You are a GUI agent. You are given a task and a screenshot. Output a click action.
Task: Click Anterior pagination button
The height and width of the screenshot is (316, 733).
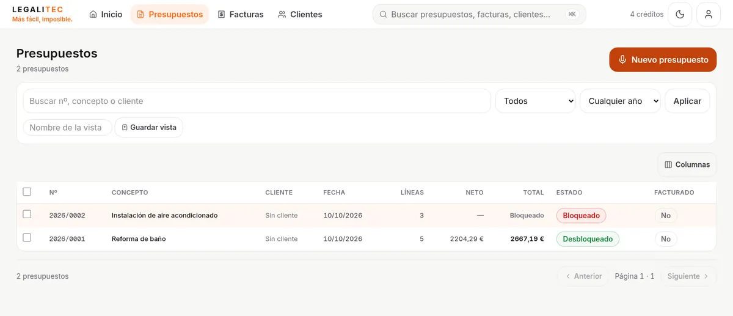click(583, 276)
